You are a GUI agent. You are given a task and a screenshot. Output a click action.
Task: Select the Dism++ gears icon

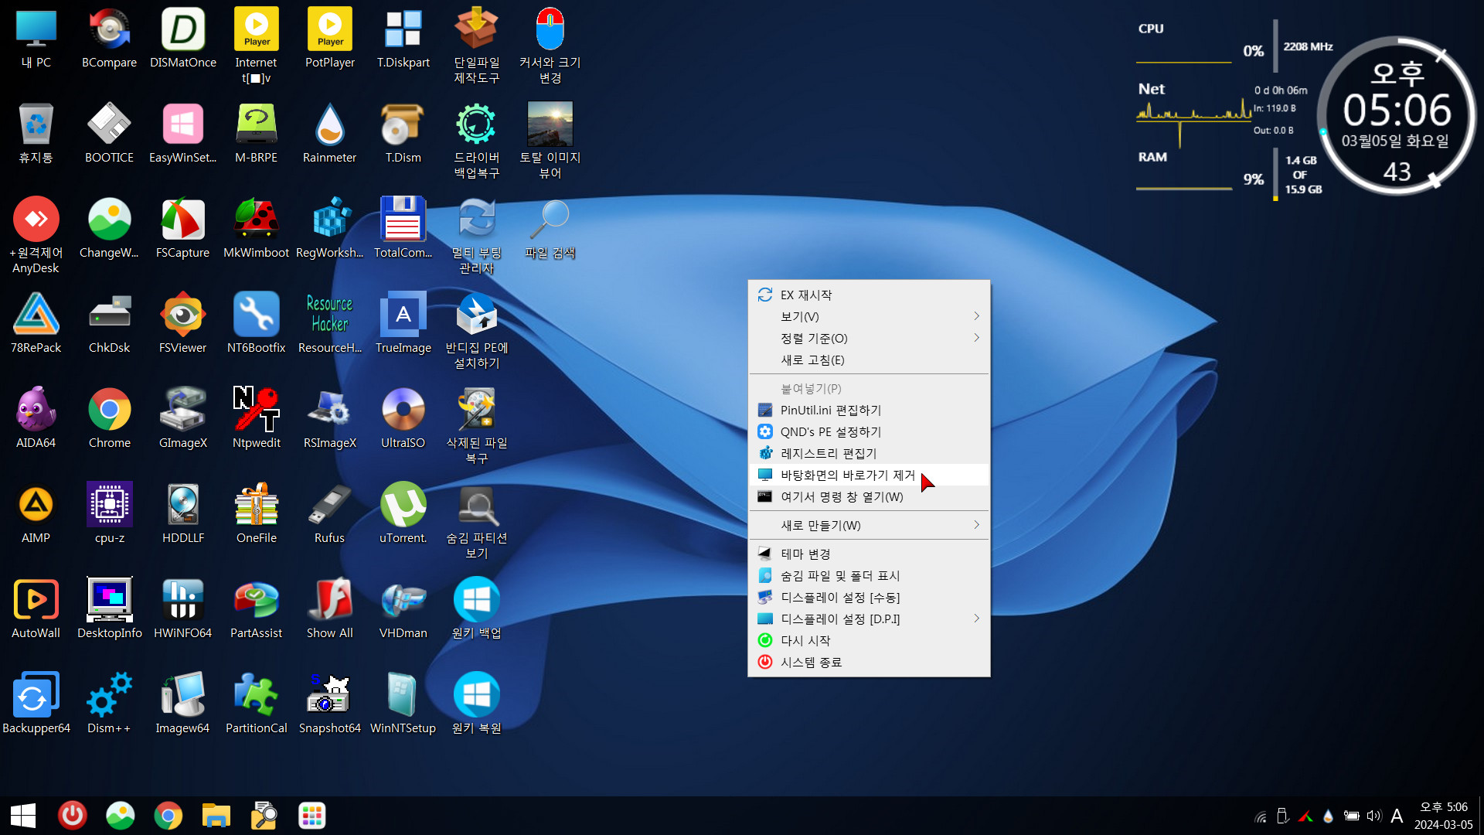[x=109, y=704]
